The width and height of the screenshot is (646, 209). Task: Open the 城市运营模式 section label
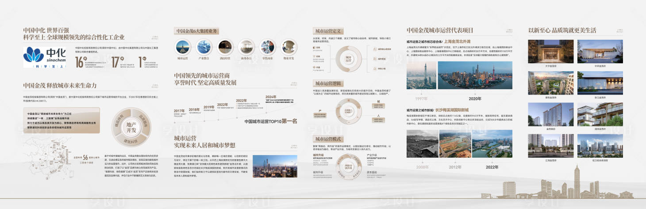(327, 139)
